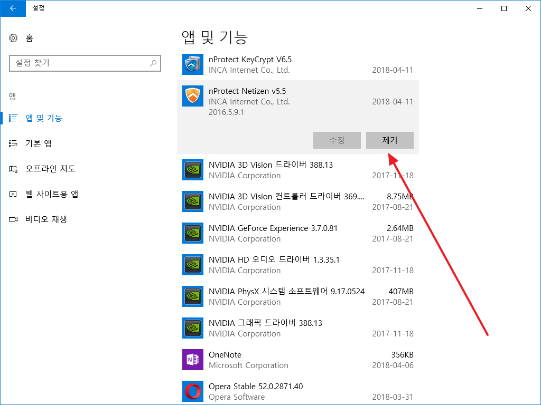Click the NVIDIA HD 오디오 드라이버 icon
Image resolution: width=541 pixels, height=405 pixels.
tap(192, 265)
